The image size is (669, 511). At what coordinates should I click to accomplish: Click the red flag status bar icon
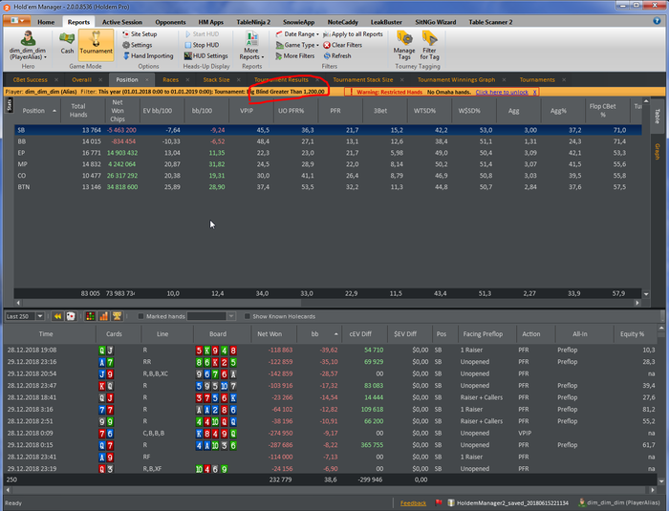[x=439, y=503]
